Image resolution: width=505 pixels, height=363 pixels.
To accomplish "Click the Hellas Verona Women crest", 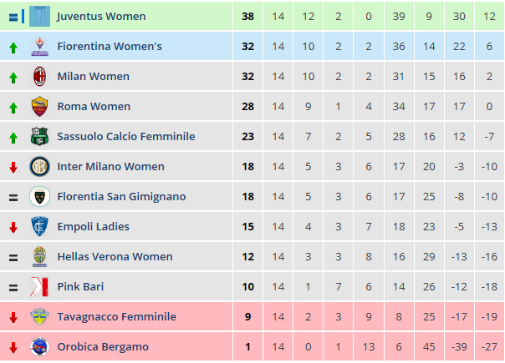I will [39, 257].
